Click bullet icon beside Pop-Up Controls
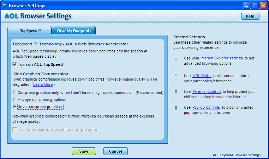This screenshot has width=269, height=159. 176,108
